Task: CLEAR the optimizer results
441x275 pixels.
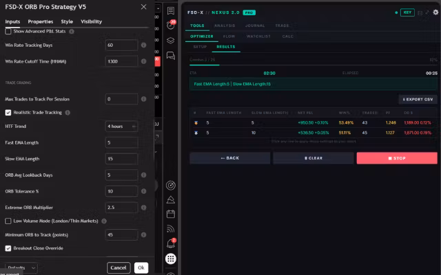Action: point(313,158)
